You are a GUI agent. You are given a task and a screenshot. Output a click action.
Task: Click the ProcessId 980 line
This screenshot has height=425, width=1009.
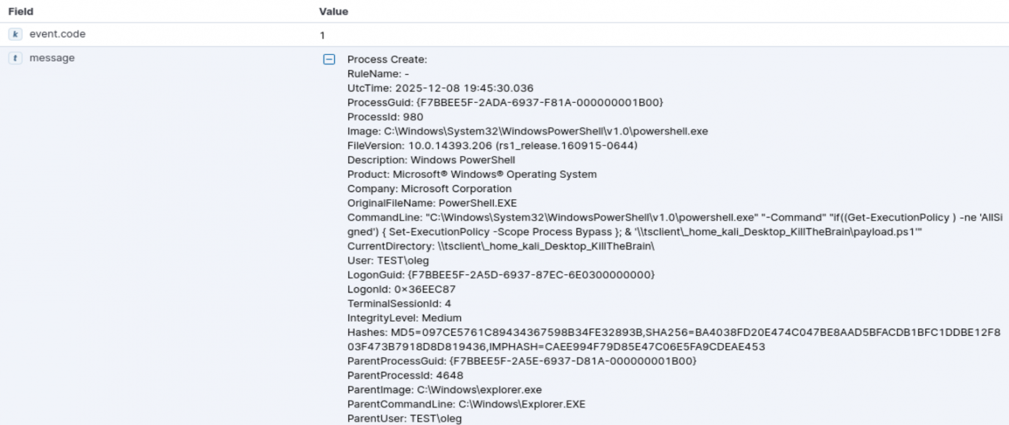coord(385,117)
